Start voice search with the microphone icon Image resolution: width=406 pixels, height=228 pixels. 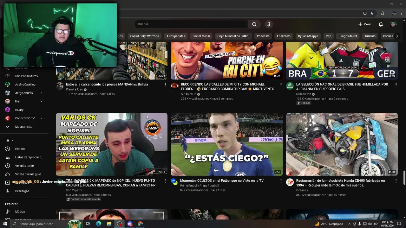coord(269,24)
